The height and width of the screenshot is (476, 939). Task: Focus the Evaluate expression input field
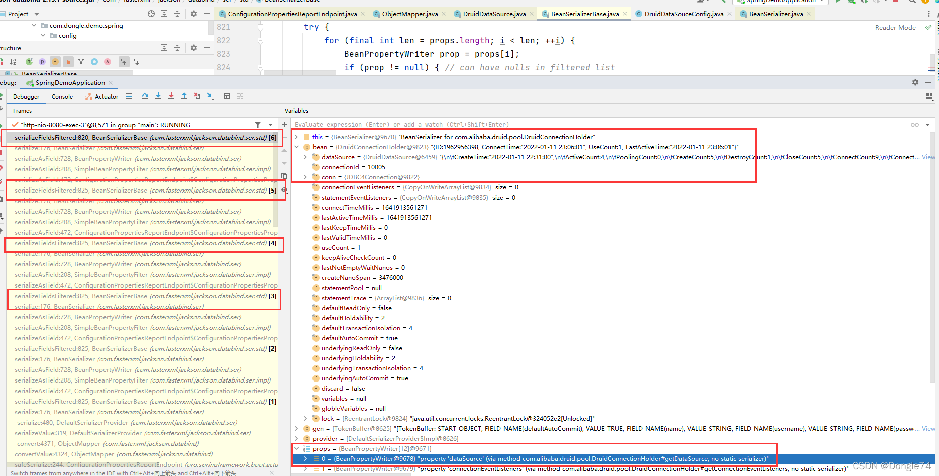(x=600, y=125)
